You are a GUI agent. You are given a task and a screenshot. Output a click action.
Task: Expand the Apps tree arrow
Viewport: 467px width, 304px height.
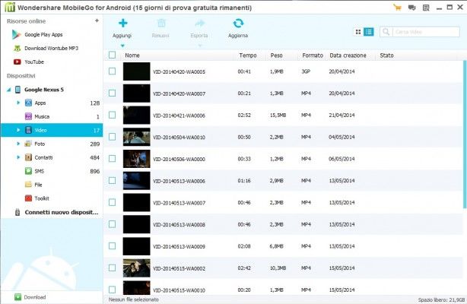pyautogui.click(x=18, y=103)
